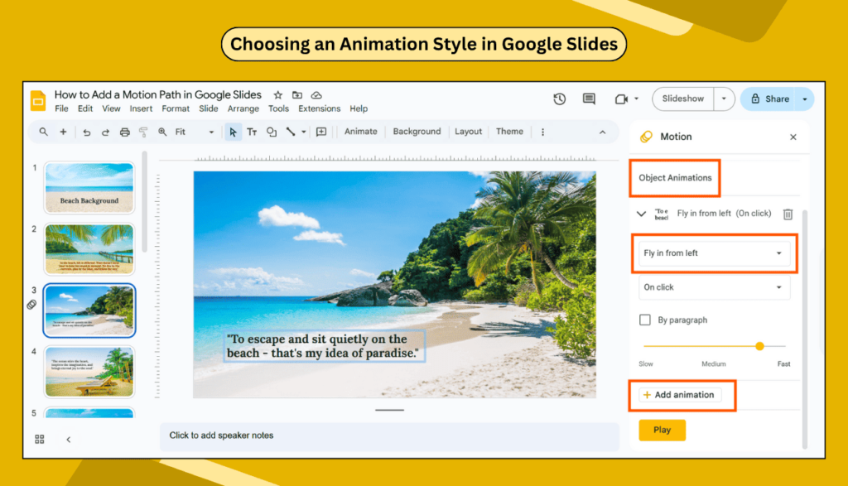Click the print icon in toolbar
This screenshot has width=848, height=486.
tap(125, 132)
